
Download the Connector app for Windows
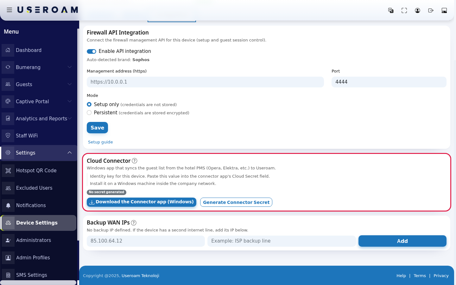click(x=142, y=202)
